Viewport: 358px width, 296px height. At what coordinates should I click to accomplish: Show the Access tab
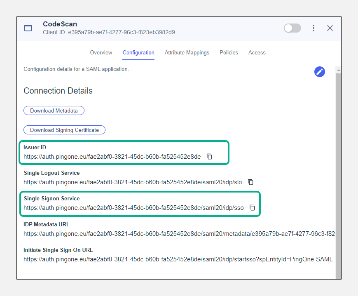coord(257,53)
